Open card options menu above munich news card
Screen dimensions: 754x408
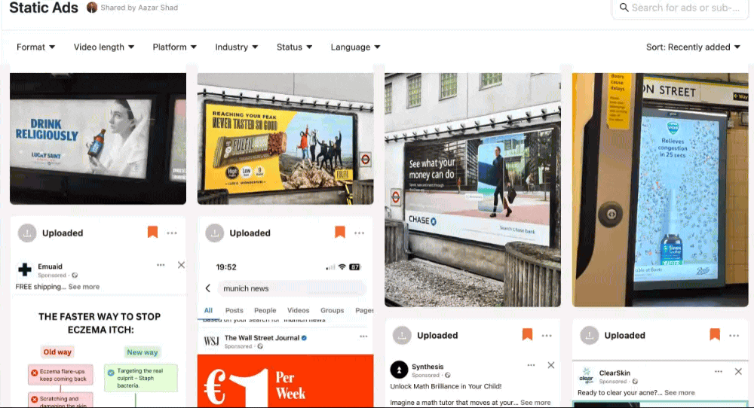click(x=359, y=233)
